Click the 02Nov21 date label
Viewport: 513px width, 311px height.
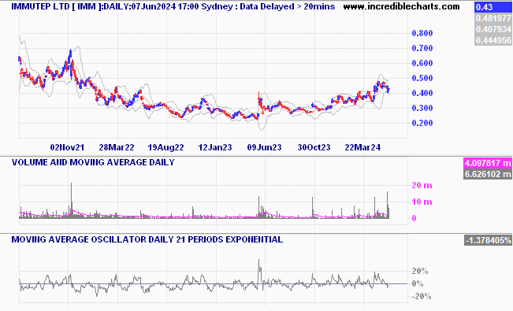(x=67, y=147)
